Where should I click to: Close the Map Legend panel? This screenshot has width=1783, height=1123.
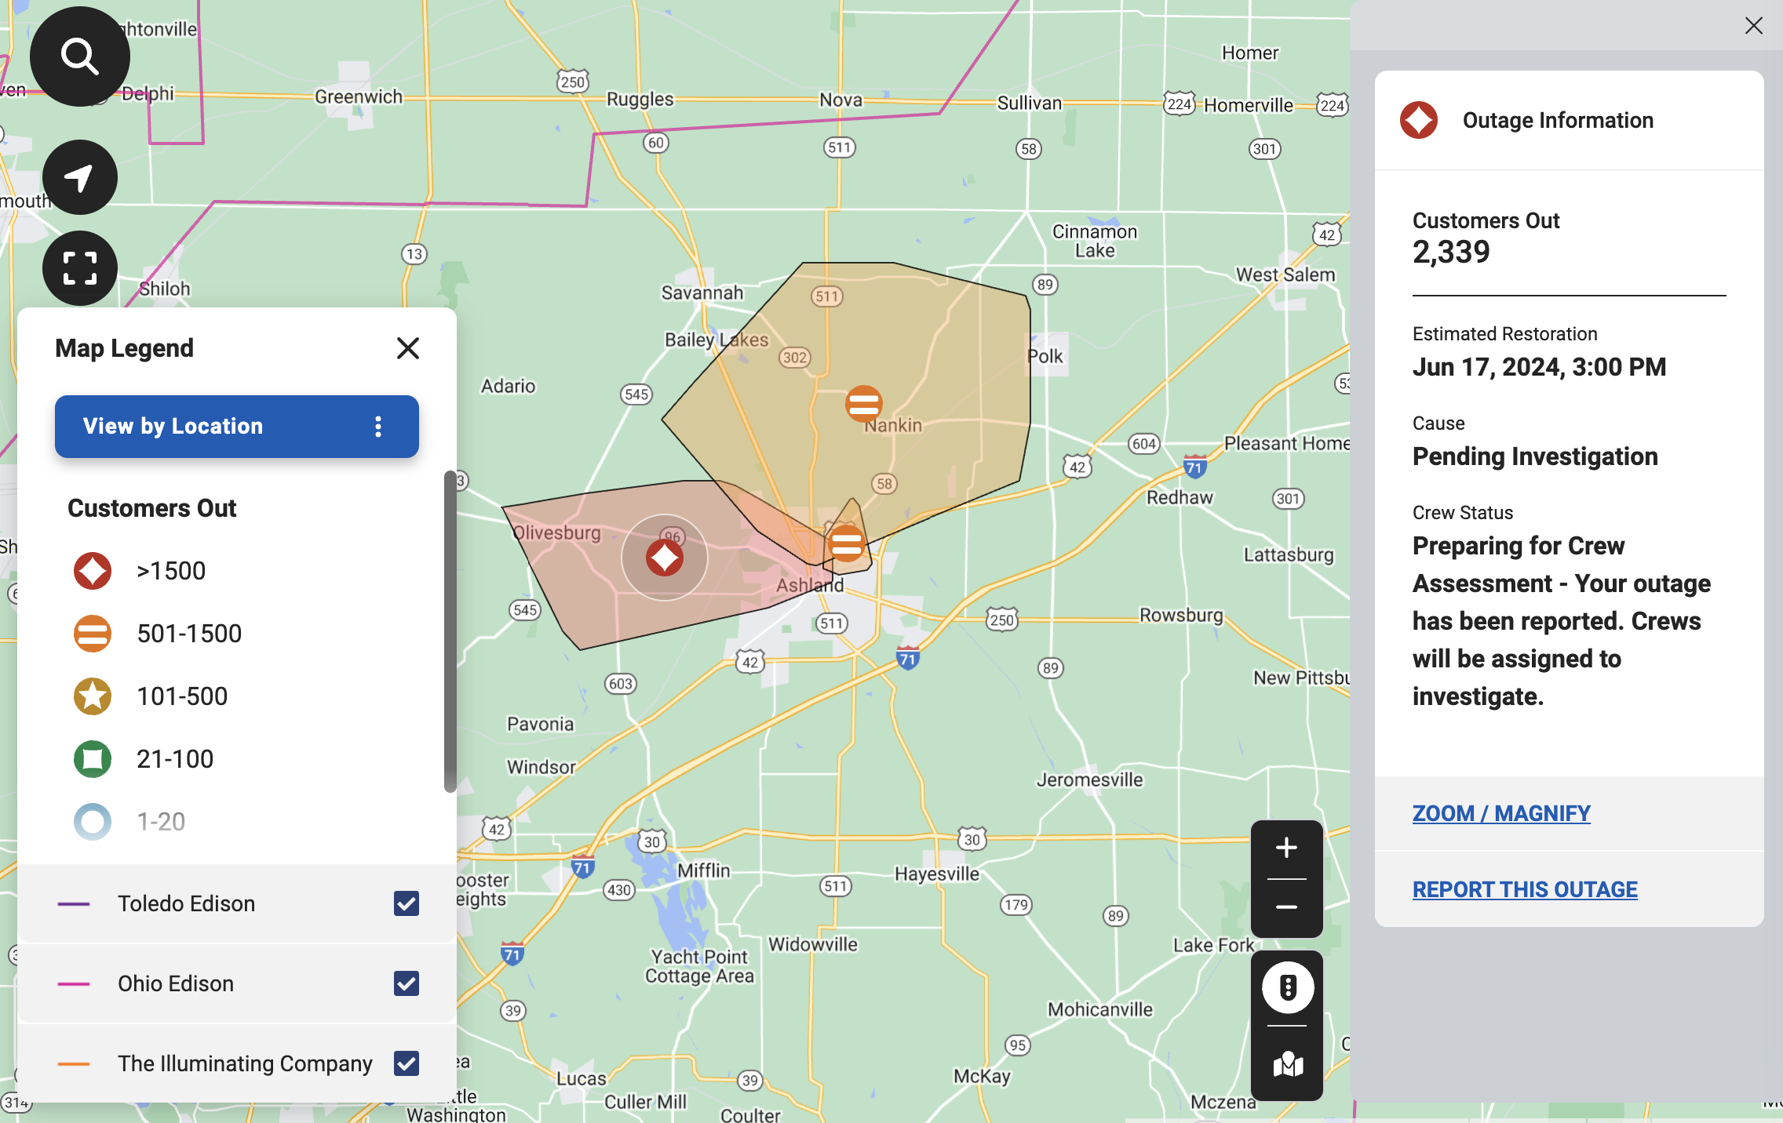tap(408, 348)
